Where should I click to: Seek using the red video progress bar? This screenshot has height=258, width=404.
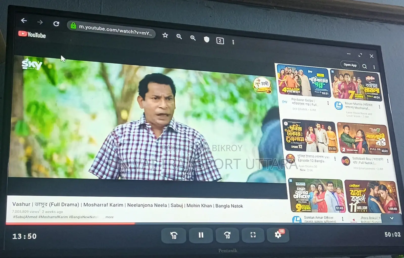pos(204,224)
